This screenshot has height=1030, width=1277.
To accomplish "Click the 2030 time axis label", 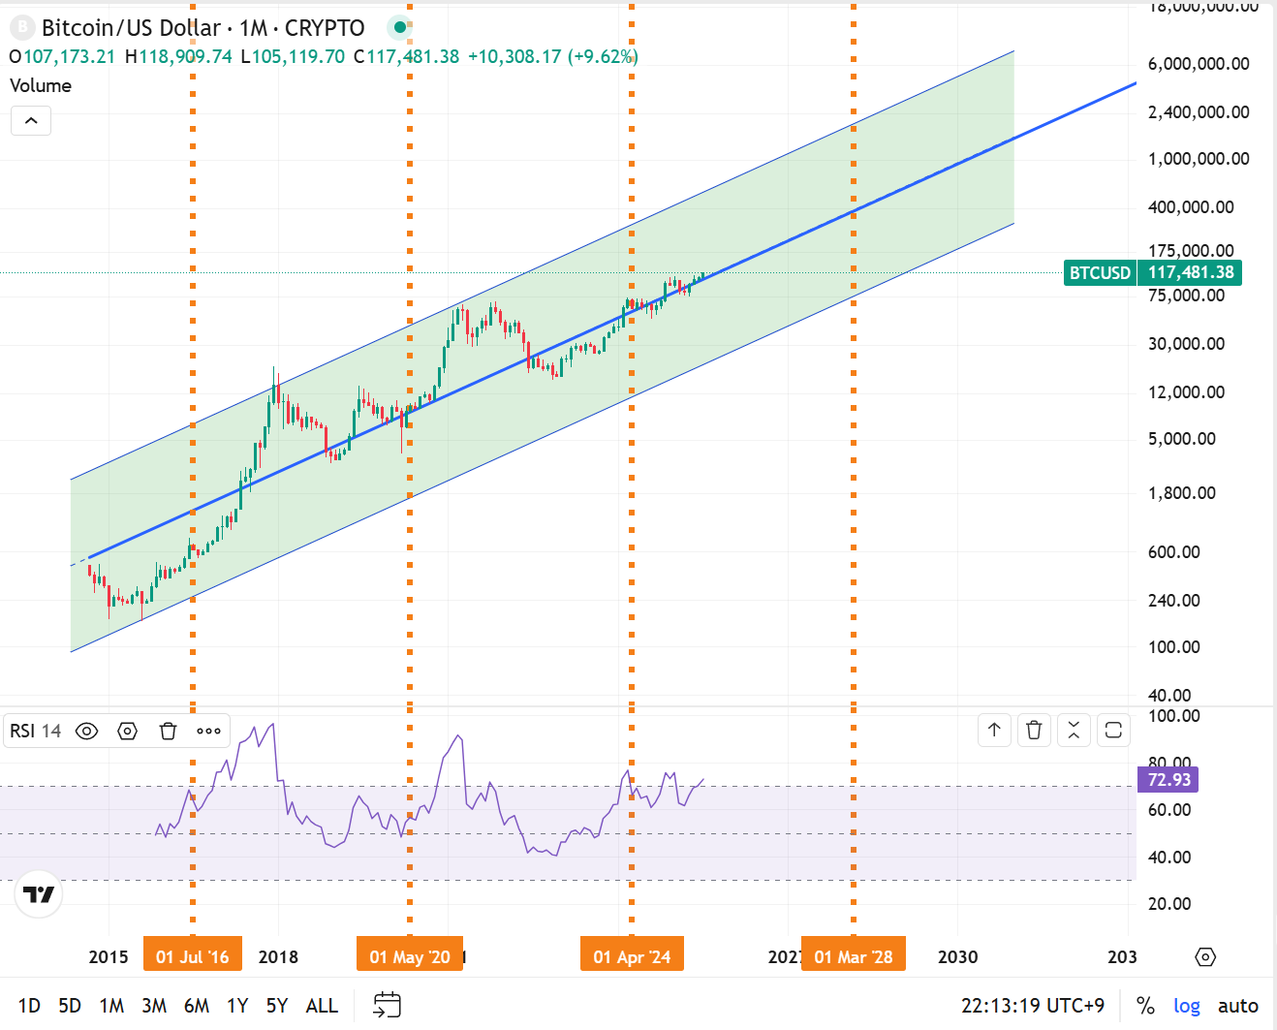I will (958, 956).
